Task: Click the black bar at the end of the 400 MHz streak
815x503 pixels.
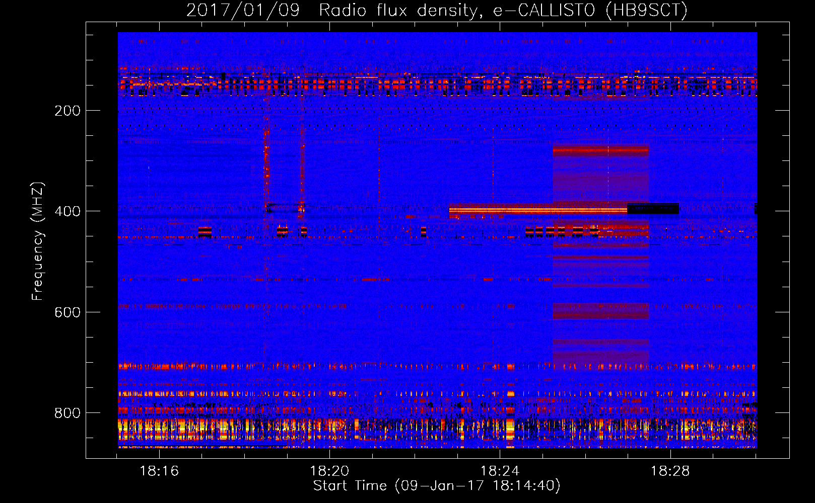Action: tap(653, 209)
